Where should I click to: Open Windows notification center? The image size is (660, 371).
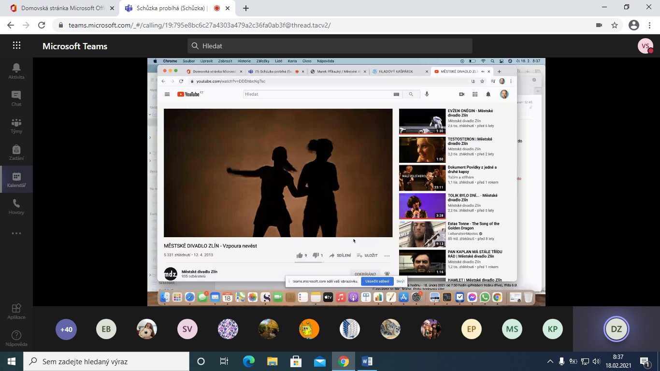(x=645, y=361)
